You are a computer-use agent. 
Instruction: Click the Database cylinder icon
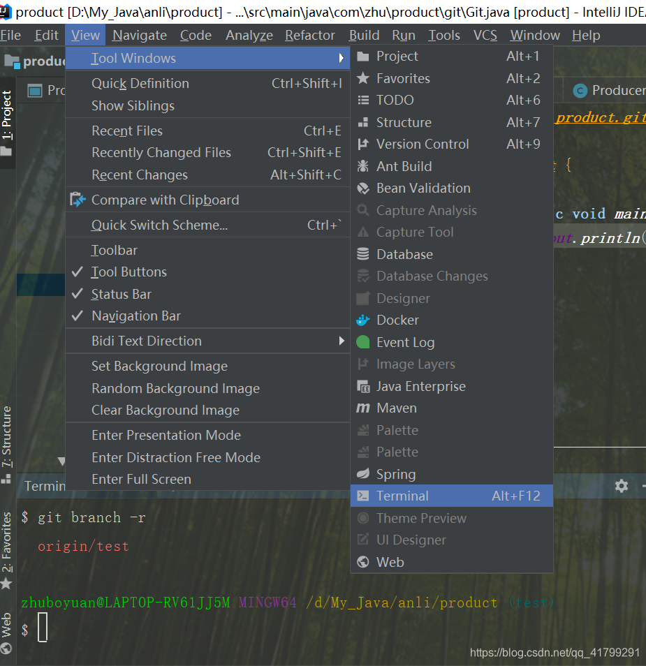[363, 254]
